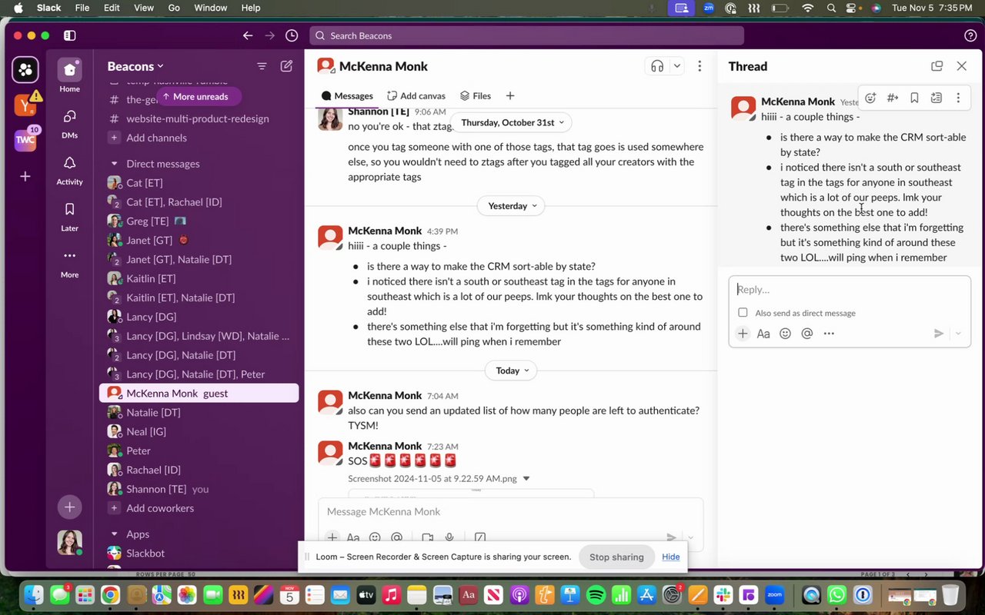Open the DMs sidebar icon

tap(69, 123)
